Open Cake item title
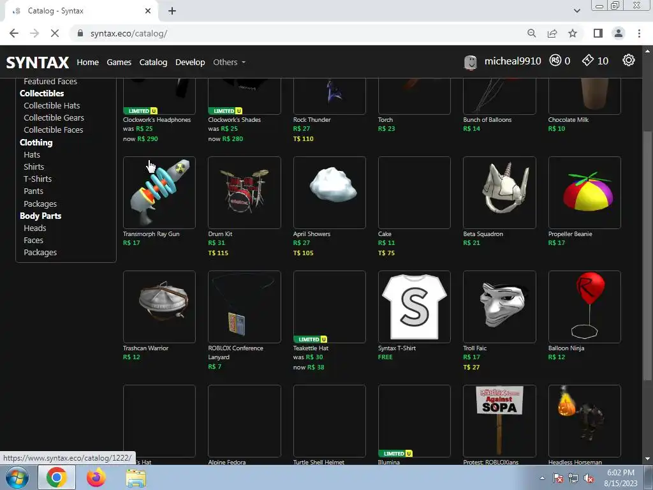 coord(385,234)
